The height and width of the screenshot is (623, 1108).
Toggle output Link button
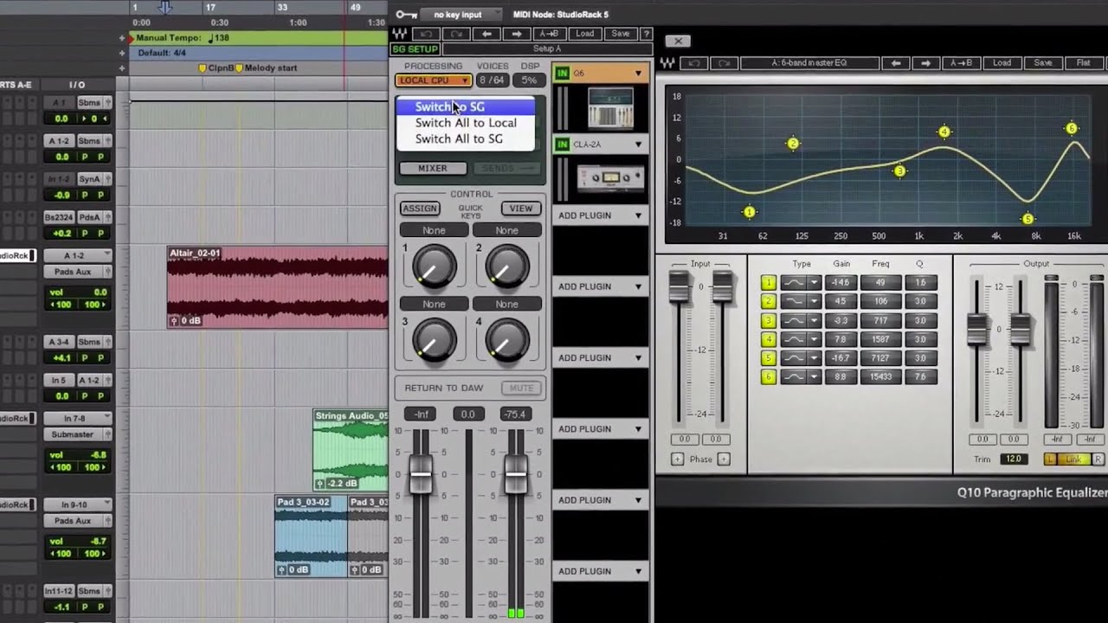coord(1073,459)
